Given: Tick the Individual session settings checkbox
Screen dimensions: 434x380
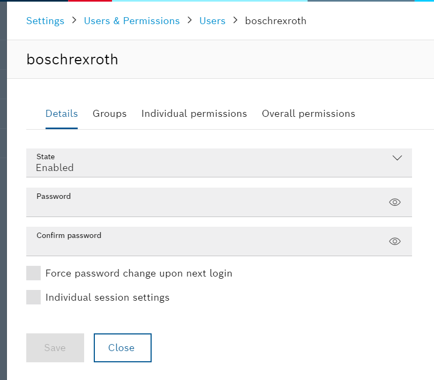Looking at the screenshot, I should (34, 297).
